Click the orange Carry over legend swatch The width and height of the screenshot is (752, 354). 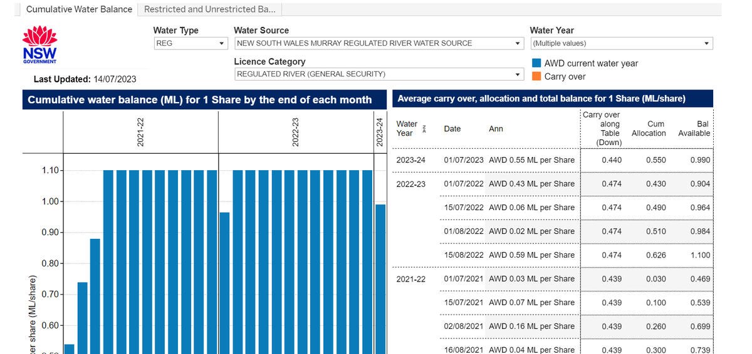(536, 76)
